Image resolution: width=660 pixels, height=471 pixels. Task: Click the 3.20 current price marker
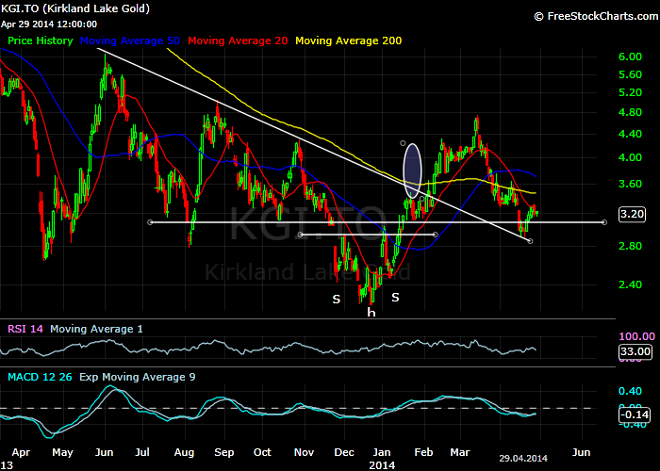[632, 214]
